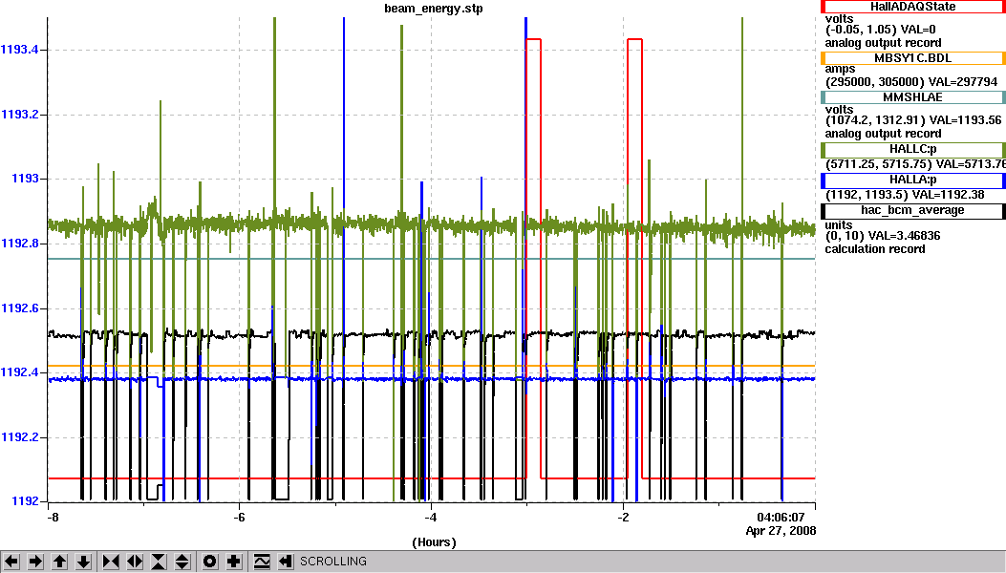Screen dimensions: 1006x573
Task: Click the MBSY1C.BDL value text VAL=297794
Action: [x=963, y=82]
